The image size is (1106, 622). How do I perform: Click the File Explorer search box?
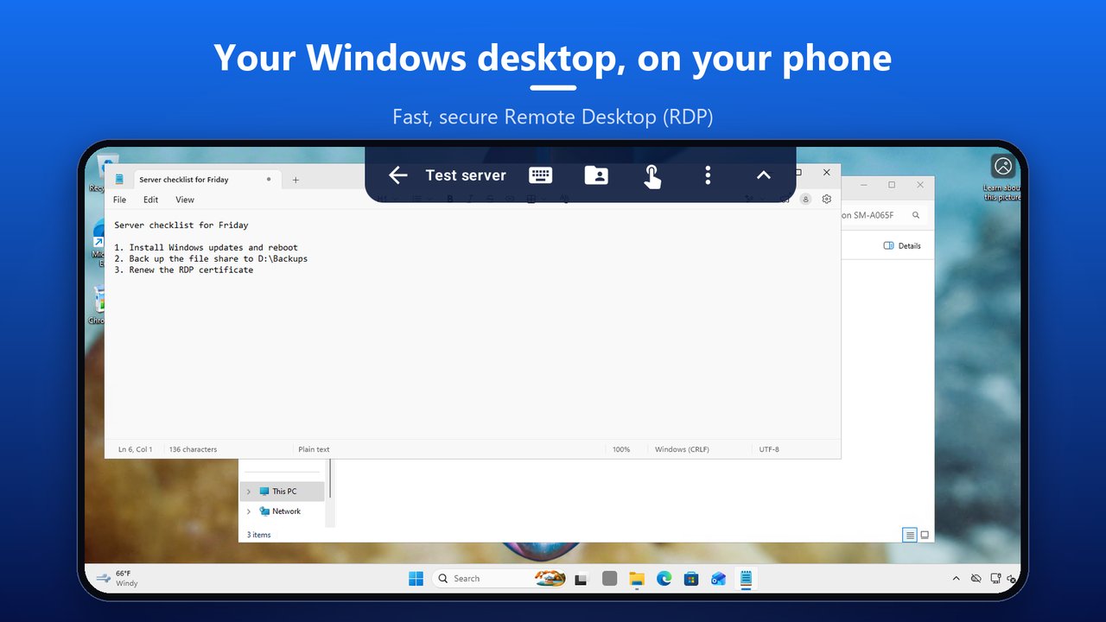pos(883,215)
